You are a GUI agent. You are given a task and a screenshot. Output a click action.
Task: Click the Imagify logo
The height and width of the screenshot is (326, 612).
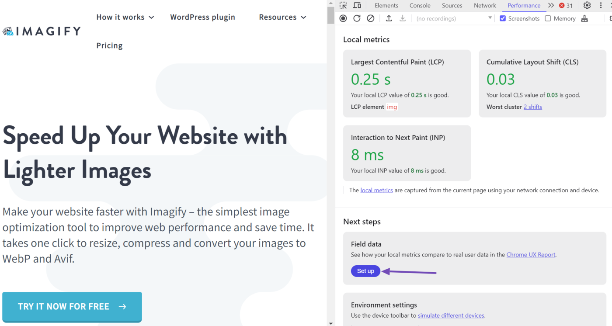click(42, 31)
